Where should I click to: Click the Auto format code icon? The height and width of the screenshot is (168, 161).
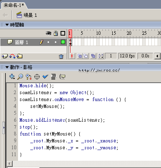[54, 77]
